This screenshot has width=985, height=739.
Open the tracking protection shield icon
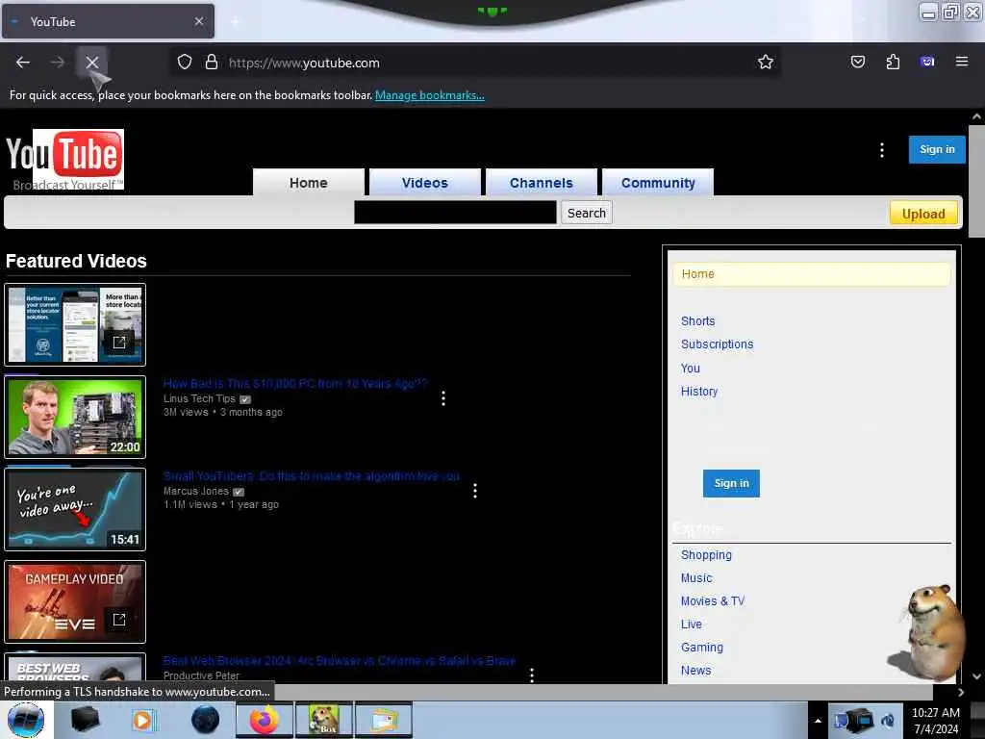[x=184, y=63]
